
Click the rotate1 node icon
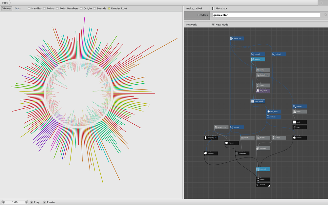tap(258, 179)
